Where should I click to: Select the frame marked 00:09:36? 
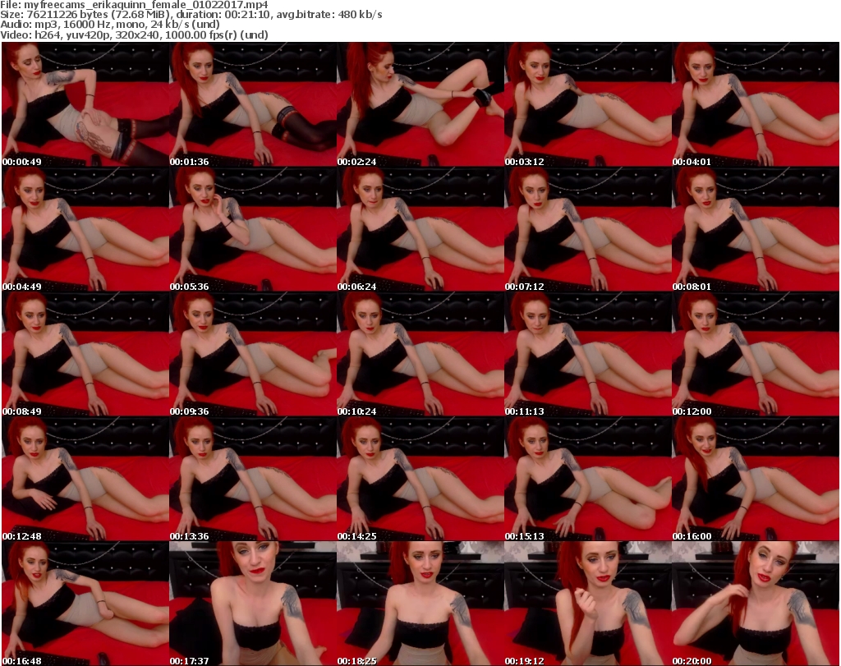coord(253,354)
